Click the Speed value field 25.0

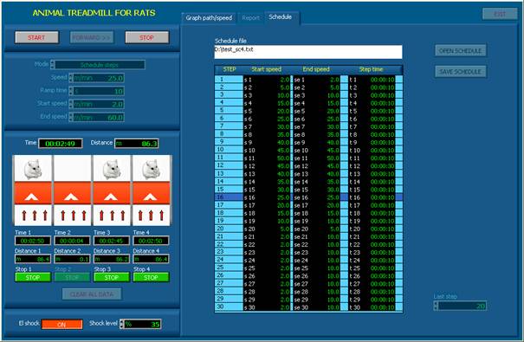click(x=99, y=78)
